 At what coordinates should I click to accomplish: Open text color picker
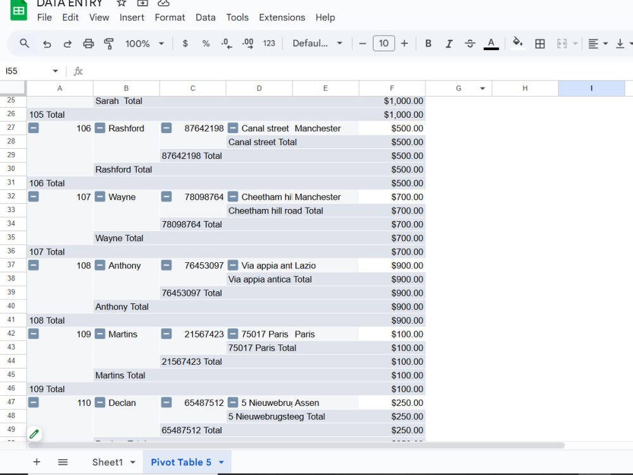[491, 44]
